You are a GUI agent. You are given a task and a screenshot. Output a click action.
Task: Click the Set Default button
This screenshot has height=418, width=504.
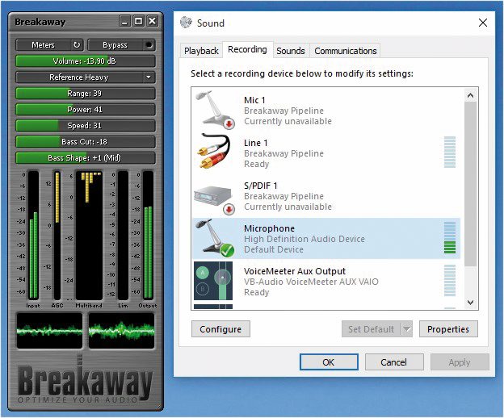(x=371, y=329)
